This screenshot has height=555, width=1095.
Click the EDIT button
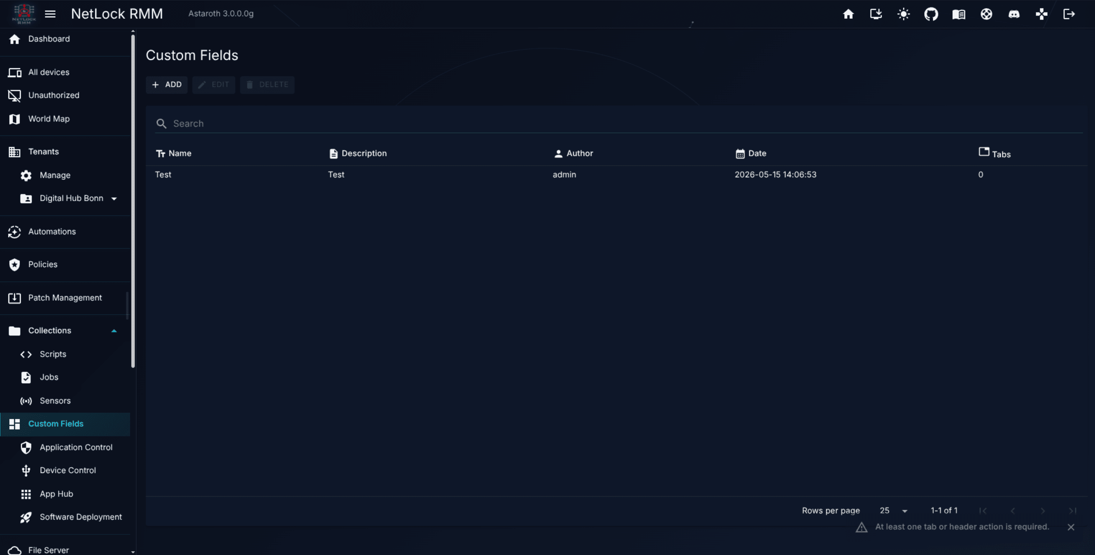214,85
